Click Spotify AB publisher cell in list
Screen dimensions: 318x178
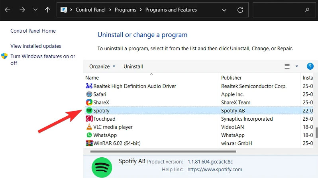(233, 111)
